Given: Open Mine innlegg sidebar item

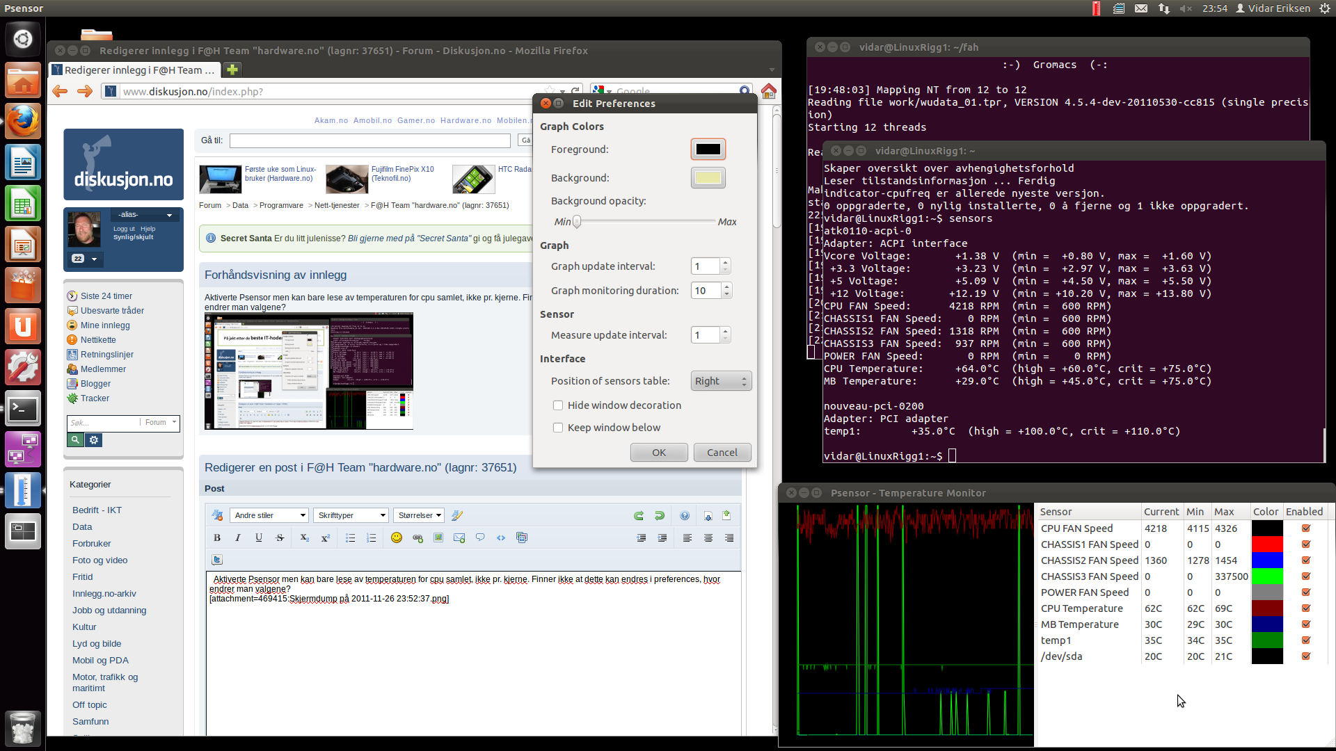Looking at the screenshot, I should (105, 325).
